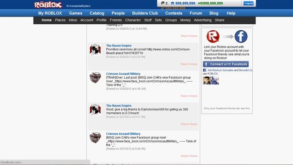Image resolution: width=293 pixels, height=165 pixels.
Task: Open Builders Club page
Action: (145, 13)
